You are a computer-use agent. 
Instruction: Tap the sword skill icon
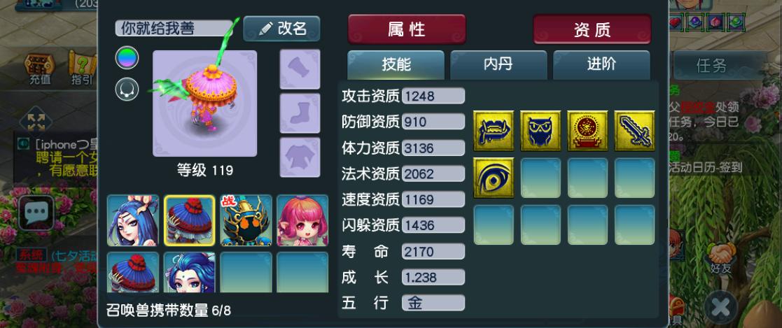[634, 131]
